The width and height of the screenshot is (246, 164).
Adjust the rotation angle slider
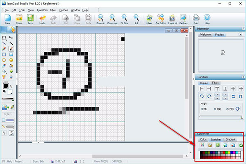coord(221,117)
